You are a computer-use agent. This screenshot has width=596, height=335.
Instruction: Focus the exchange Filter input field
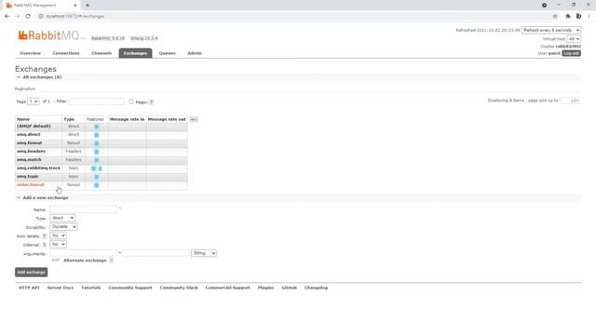tap(97, 101)
